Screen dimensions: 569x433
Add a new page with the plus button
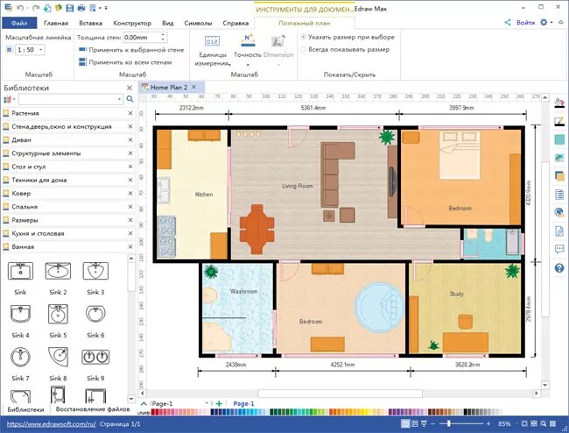(x=219, y=403)
